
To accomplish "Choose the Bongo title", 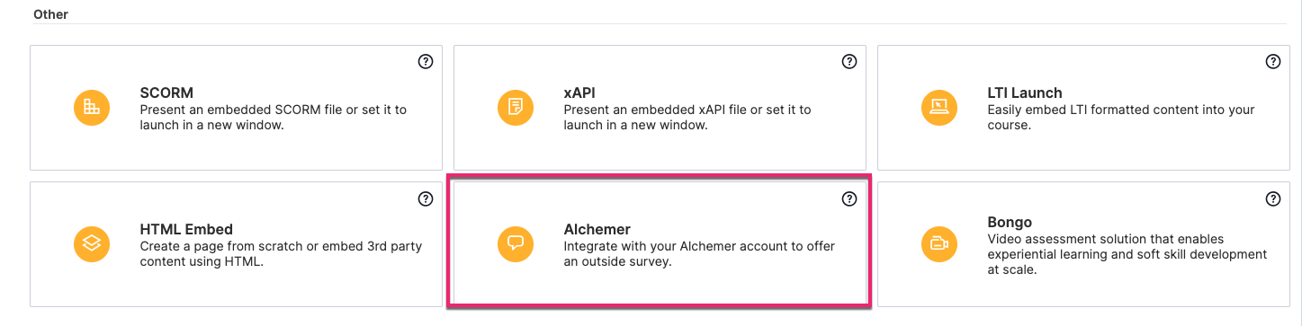I will 1010,222.
